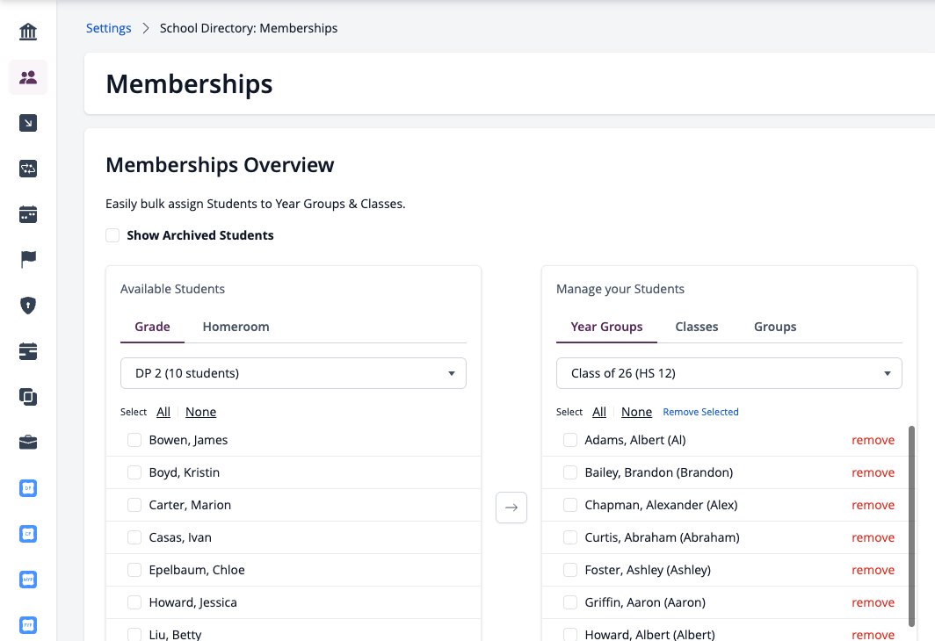
Task: Click the swap arrows sidebar icon
Action: (28, 169)
